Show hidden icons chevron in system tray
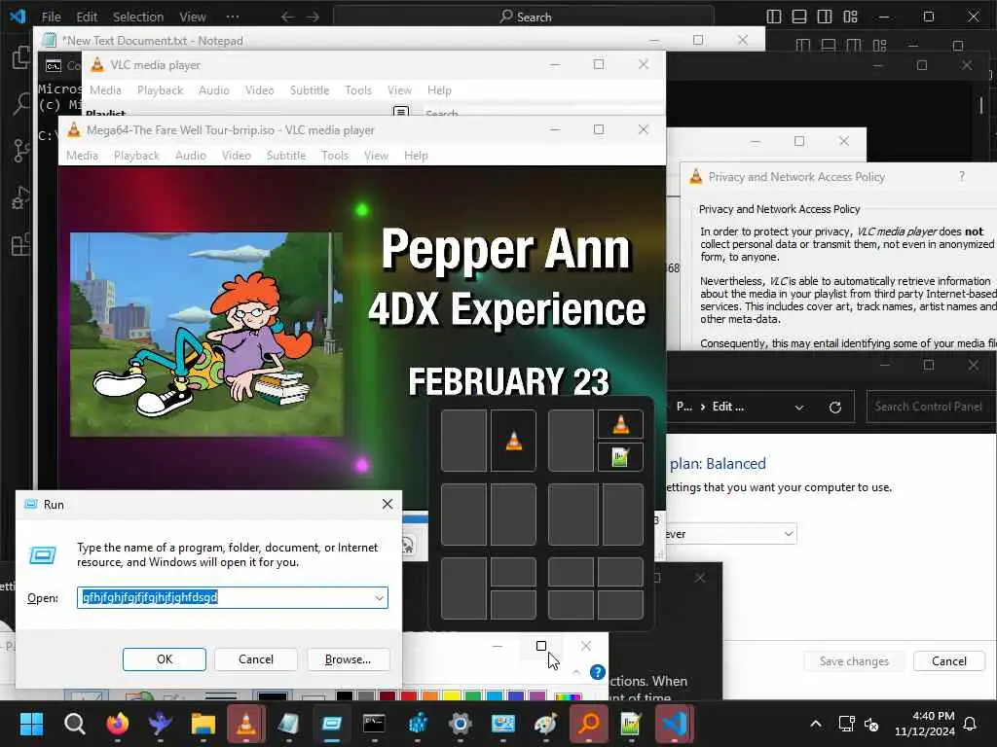The height and width of the screenshot is (747, 997). tap(815, 724)
